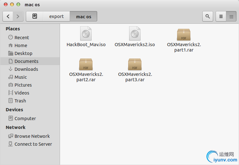Open Recent in the sidebar
Screen dimensions: 239x165
click(x=30, y=37)
